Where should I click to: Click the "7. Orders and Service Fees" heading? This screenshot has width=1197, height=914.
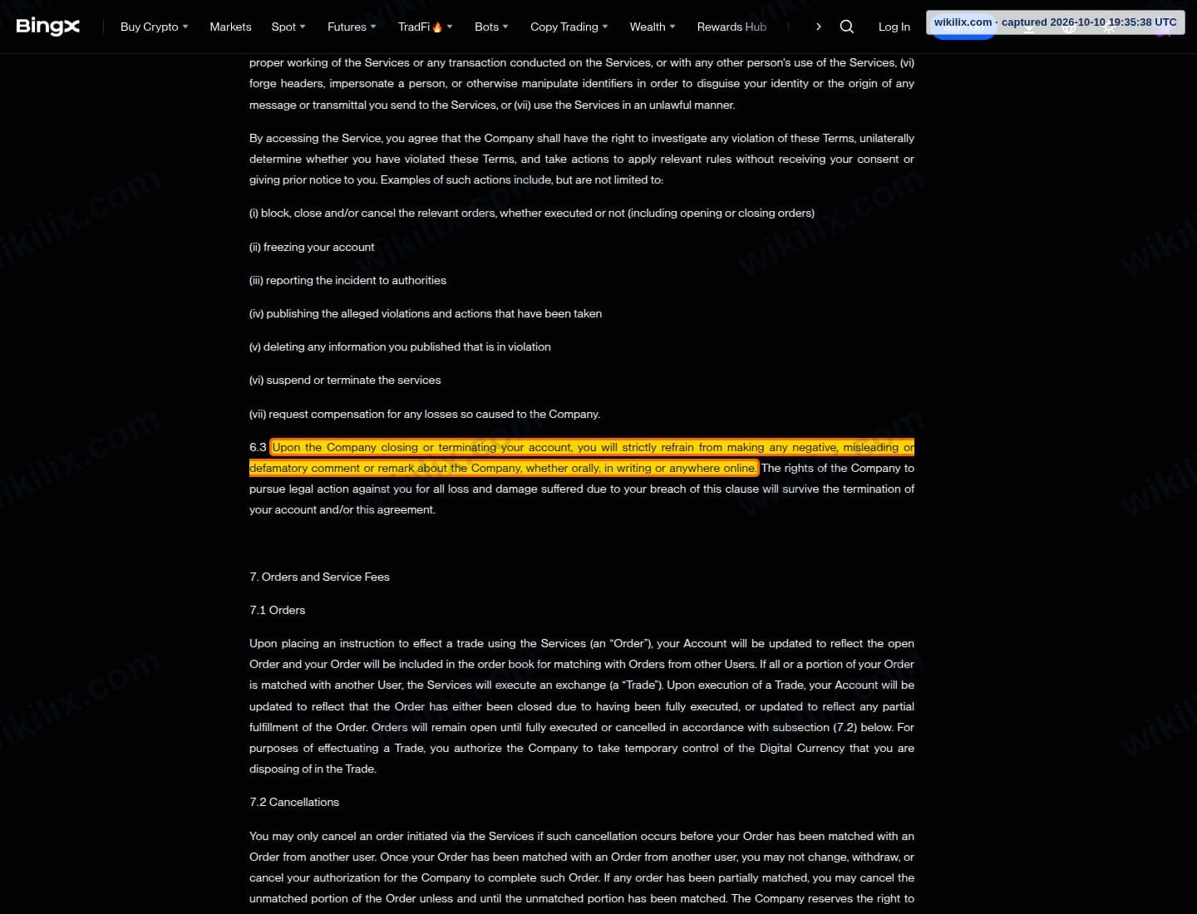coord(319,577)
